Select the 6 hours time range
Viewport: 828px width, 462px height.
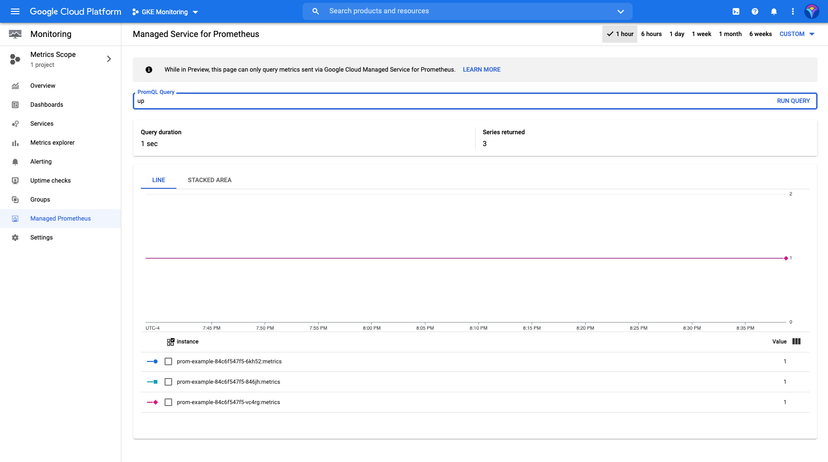click(651, 34)
